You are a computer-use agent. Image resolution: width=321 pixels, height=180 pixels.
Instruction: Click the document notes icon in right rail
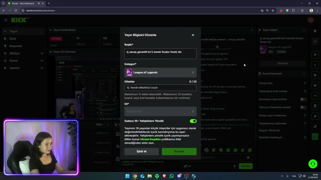tap(315, 75)
